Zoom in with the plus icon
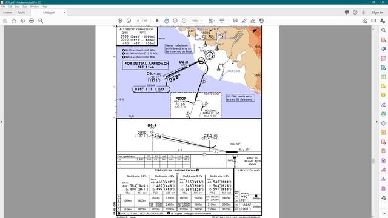 [x=184, y=21]
